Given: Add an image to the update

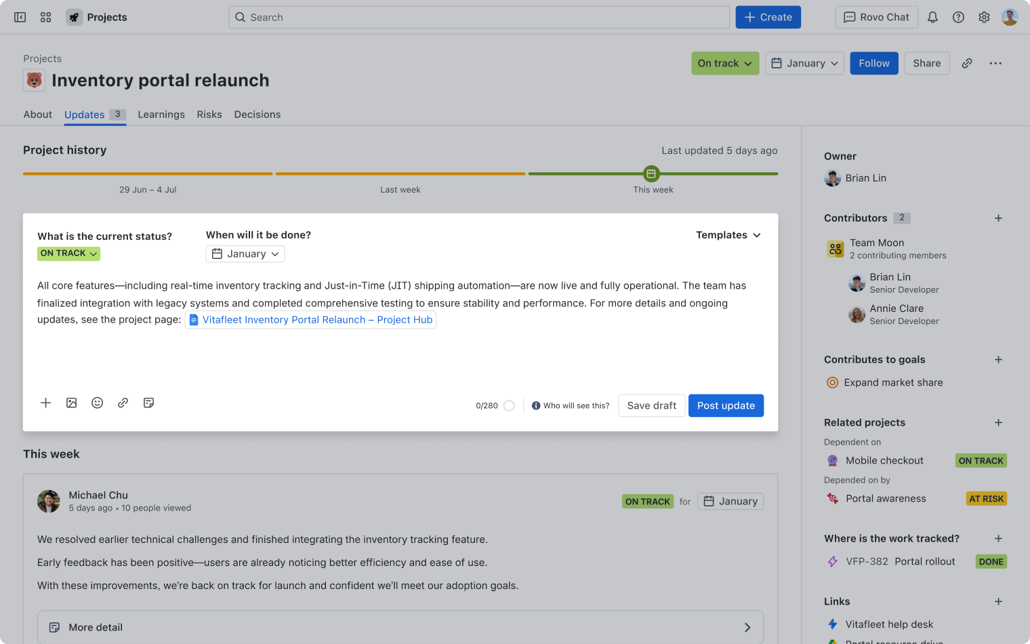Looking at the screenshot, I should [72, 403].
